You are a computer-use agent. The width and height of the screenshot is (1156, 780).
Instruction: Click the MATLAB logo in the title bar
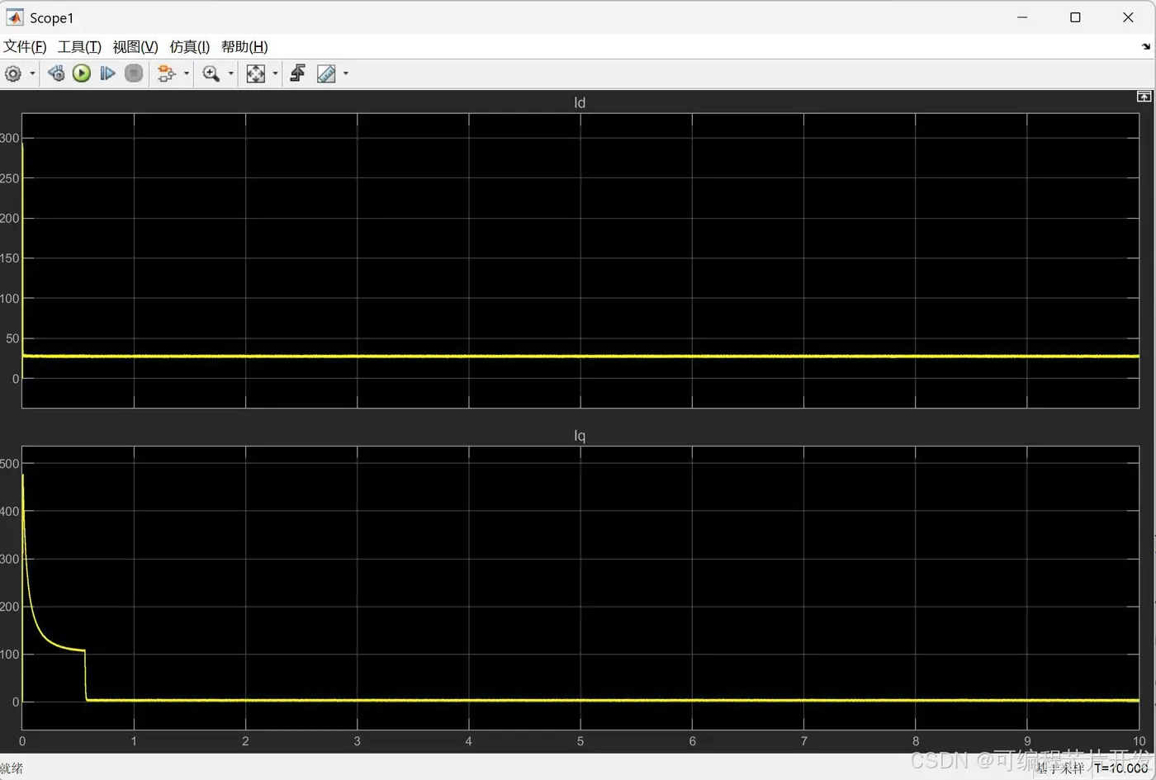[x=15, y=17]
